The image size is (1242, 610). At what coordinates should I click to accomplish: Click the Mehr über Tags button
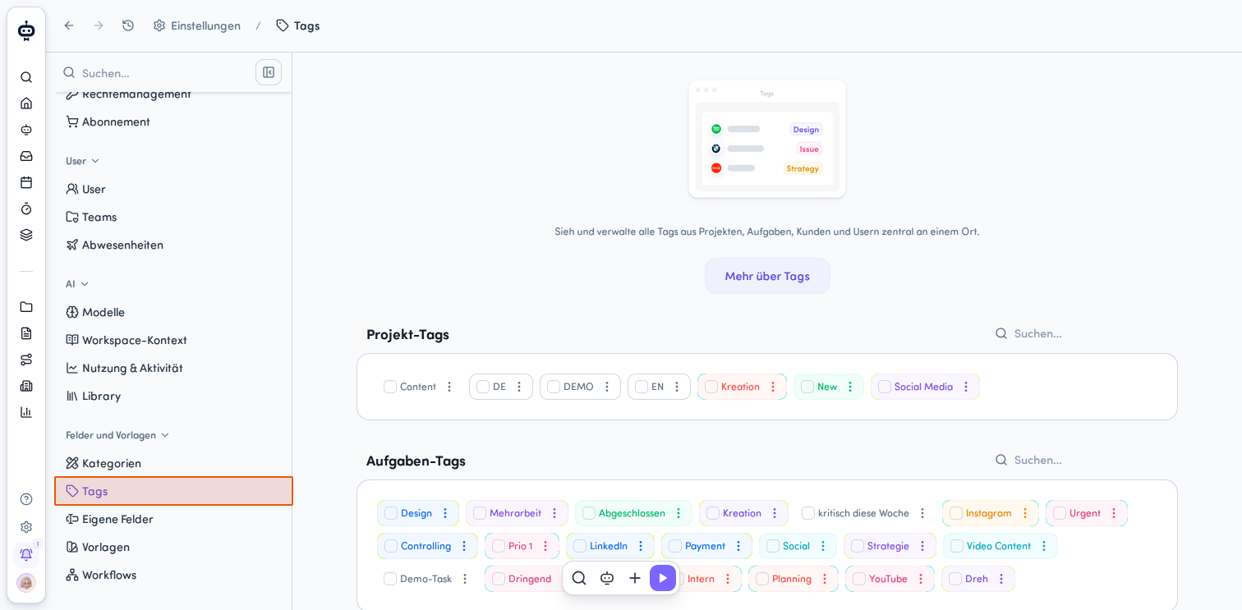(767, 276)
